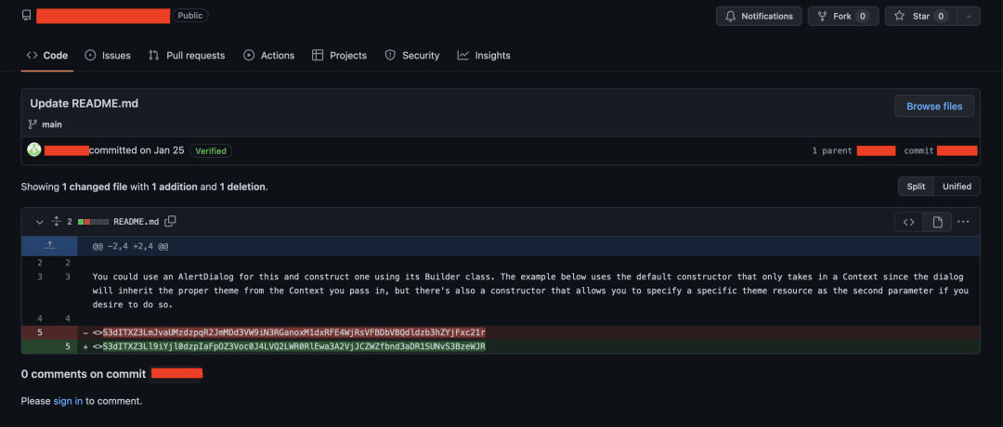
Task: Go to the Actions tab
Action: [268, 56]
